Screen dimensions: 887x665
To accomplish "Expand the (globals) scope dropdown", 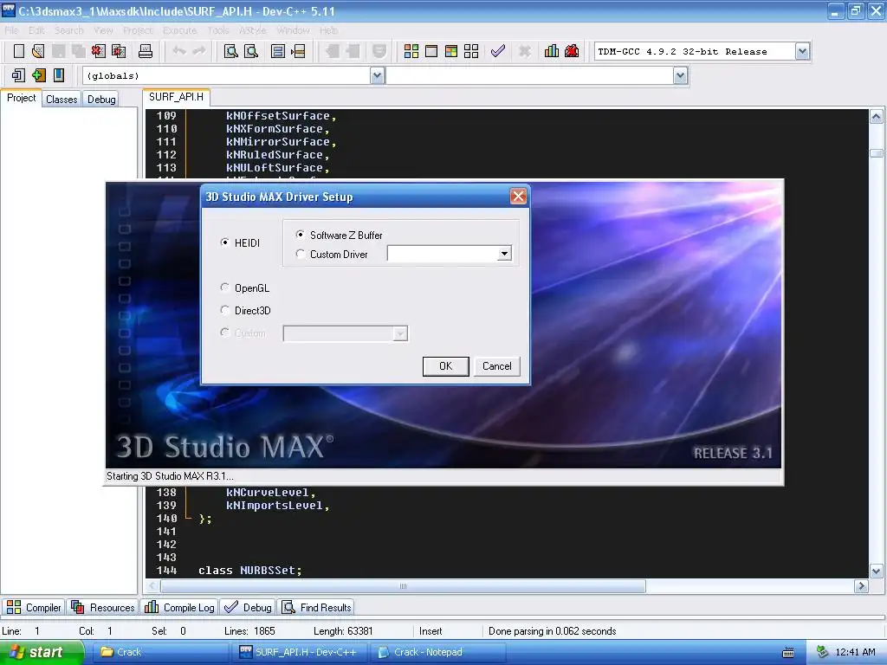I will [378, 75].
